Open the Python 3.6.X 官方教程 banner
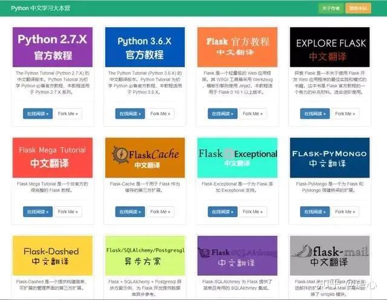The image size is (387, 300). tap(145, 47)
